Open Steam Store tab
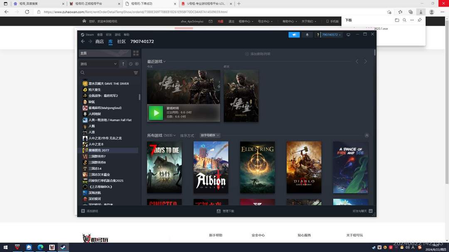This screenshot has width=449, height=252. pos(99,41)
